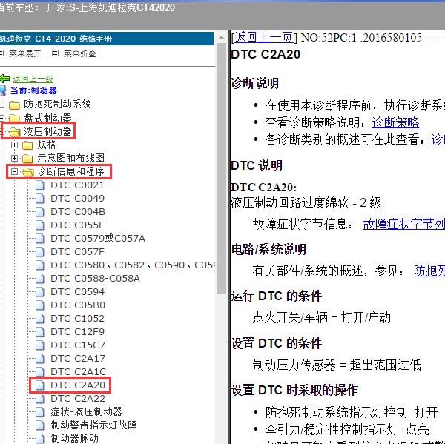Select the 规格 folder icon
This screenshot has height=444, width=445.
pos(27,145)
